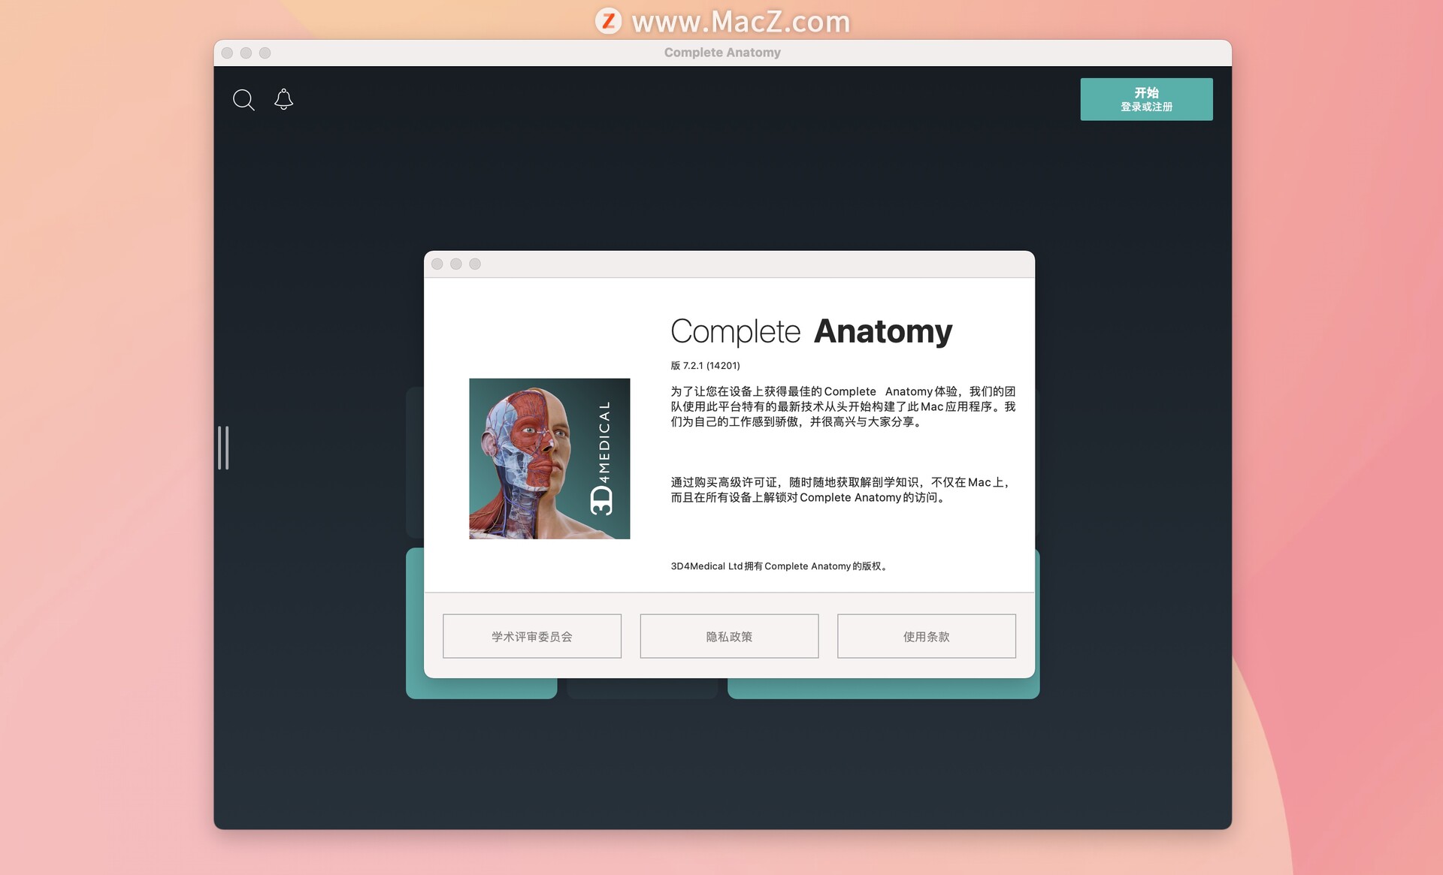Click the 开始 登录或注册 button

(1146, 99)
